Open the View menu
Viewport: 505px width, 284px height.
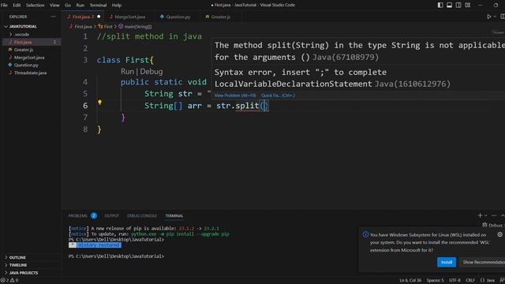pos(54,6)
